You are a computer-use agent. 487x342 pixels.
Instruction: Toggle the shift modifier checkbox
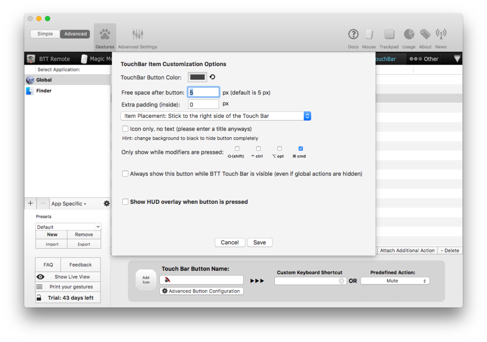pyautogui.click(x=237, y=149)
